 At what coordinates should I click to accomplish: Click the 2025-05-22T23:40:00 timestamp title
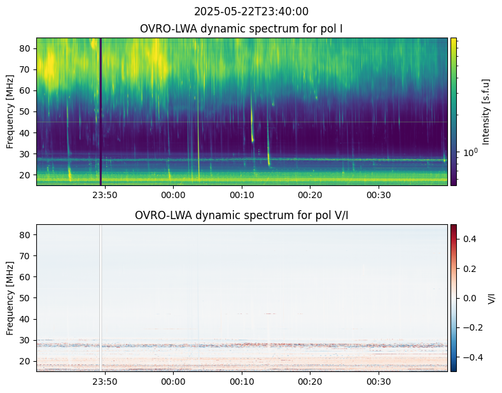(x=242, y=11)
